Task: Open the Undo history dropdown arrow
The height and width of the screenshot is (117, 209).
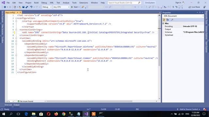Action: (34, 7)
